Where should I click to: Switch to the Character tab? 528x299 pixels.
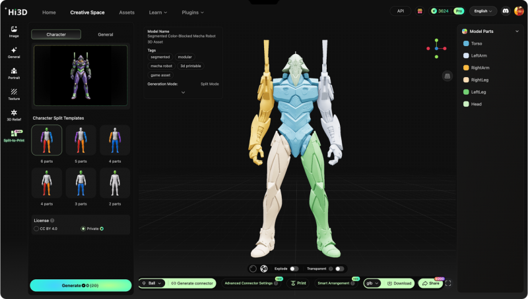[x=56, y=34]
